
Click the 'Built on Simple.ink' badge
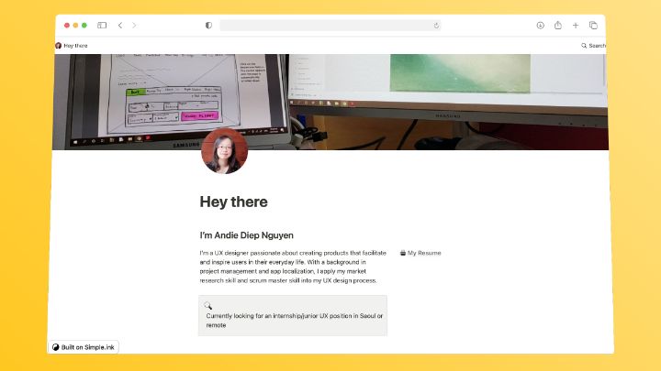pyautogui.click(x=84, y=347)
